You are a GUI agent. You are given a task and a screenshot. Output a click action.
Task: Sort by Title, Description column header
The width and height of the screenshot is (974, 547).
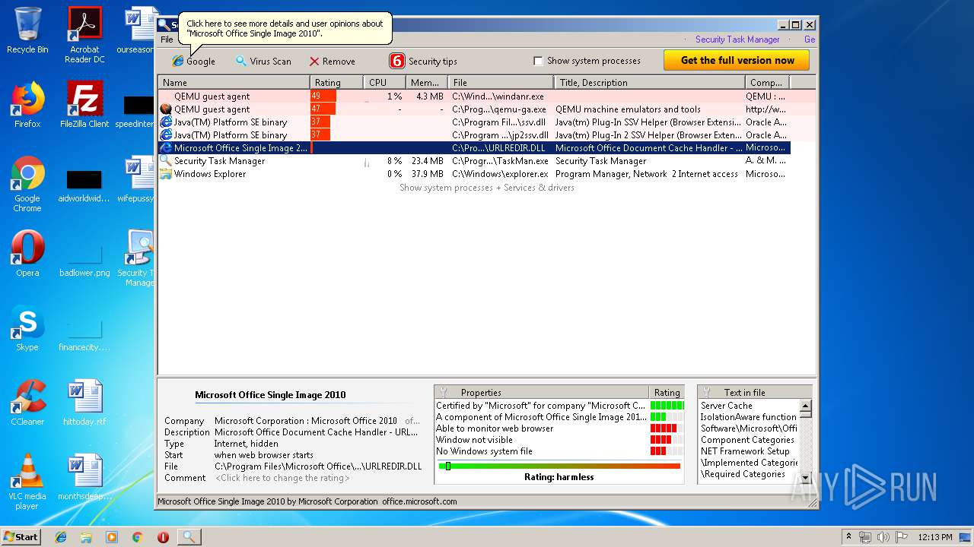coord(650,82)
